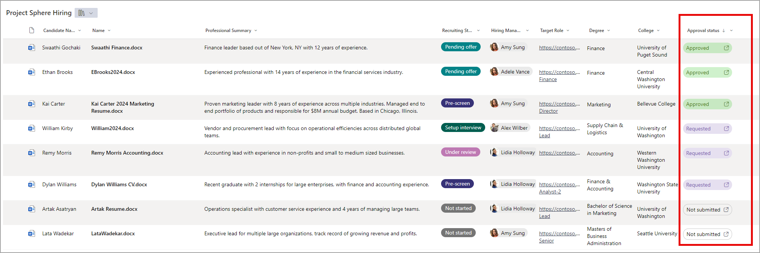Viewport: 760px width, 253px height.
Task: Open the EBrooks2024.docx file
Action: click(113, 72)
